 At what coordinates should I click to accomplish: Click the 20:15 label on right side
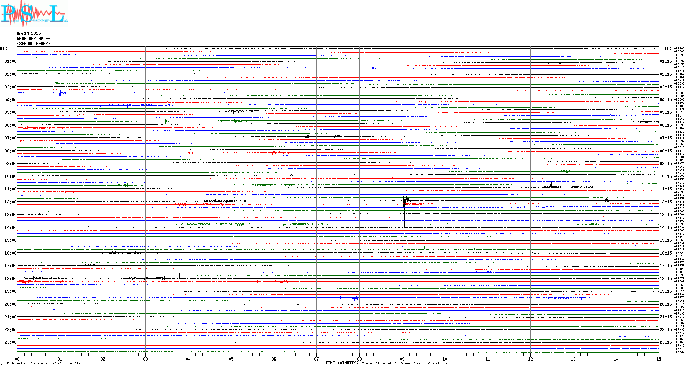click(666, 304)
